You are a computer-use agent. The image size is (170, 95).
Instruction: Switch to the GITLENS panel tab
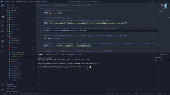[80, 55]
